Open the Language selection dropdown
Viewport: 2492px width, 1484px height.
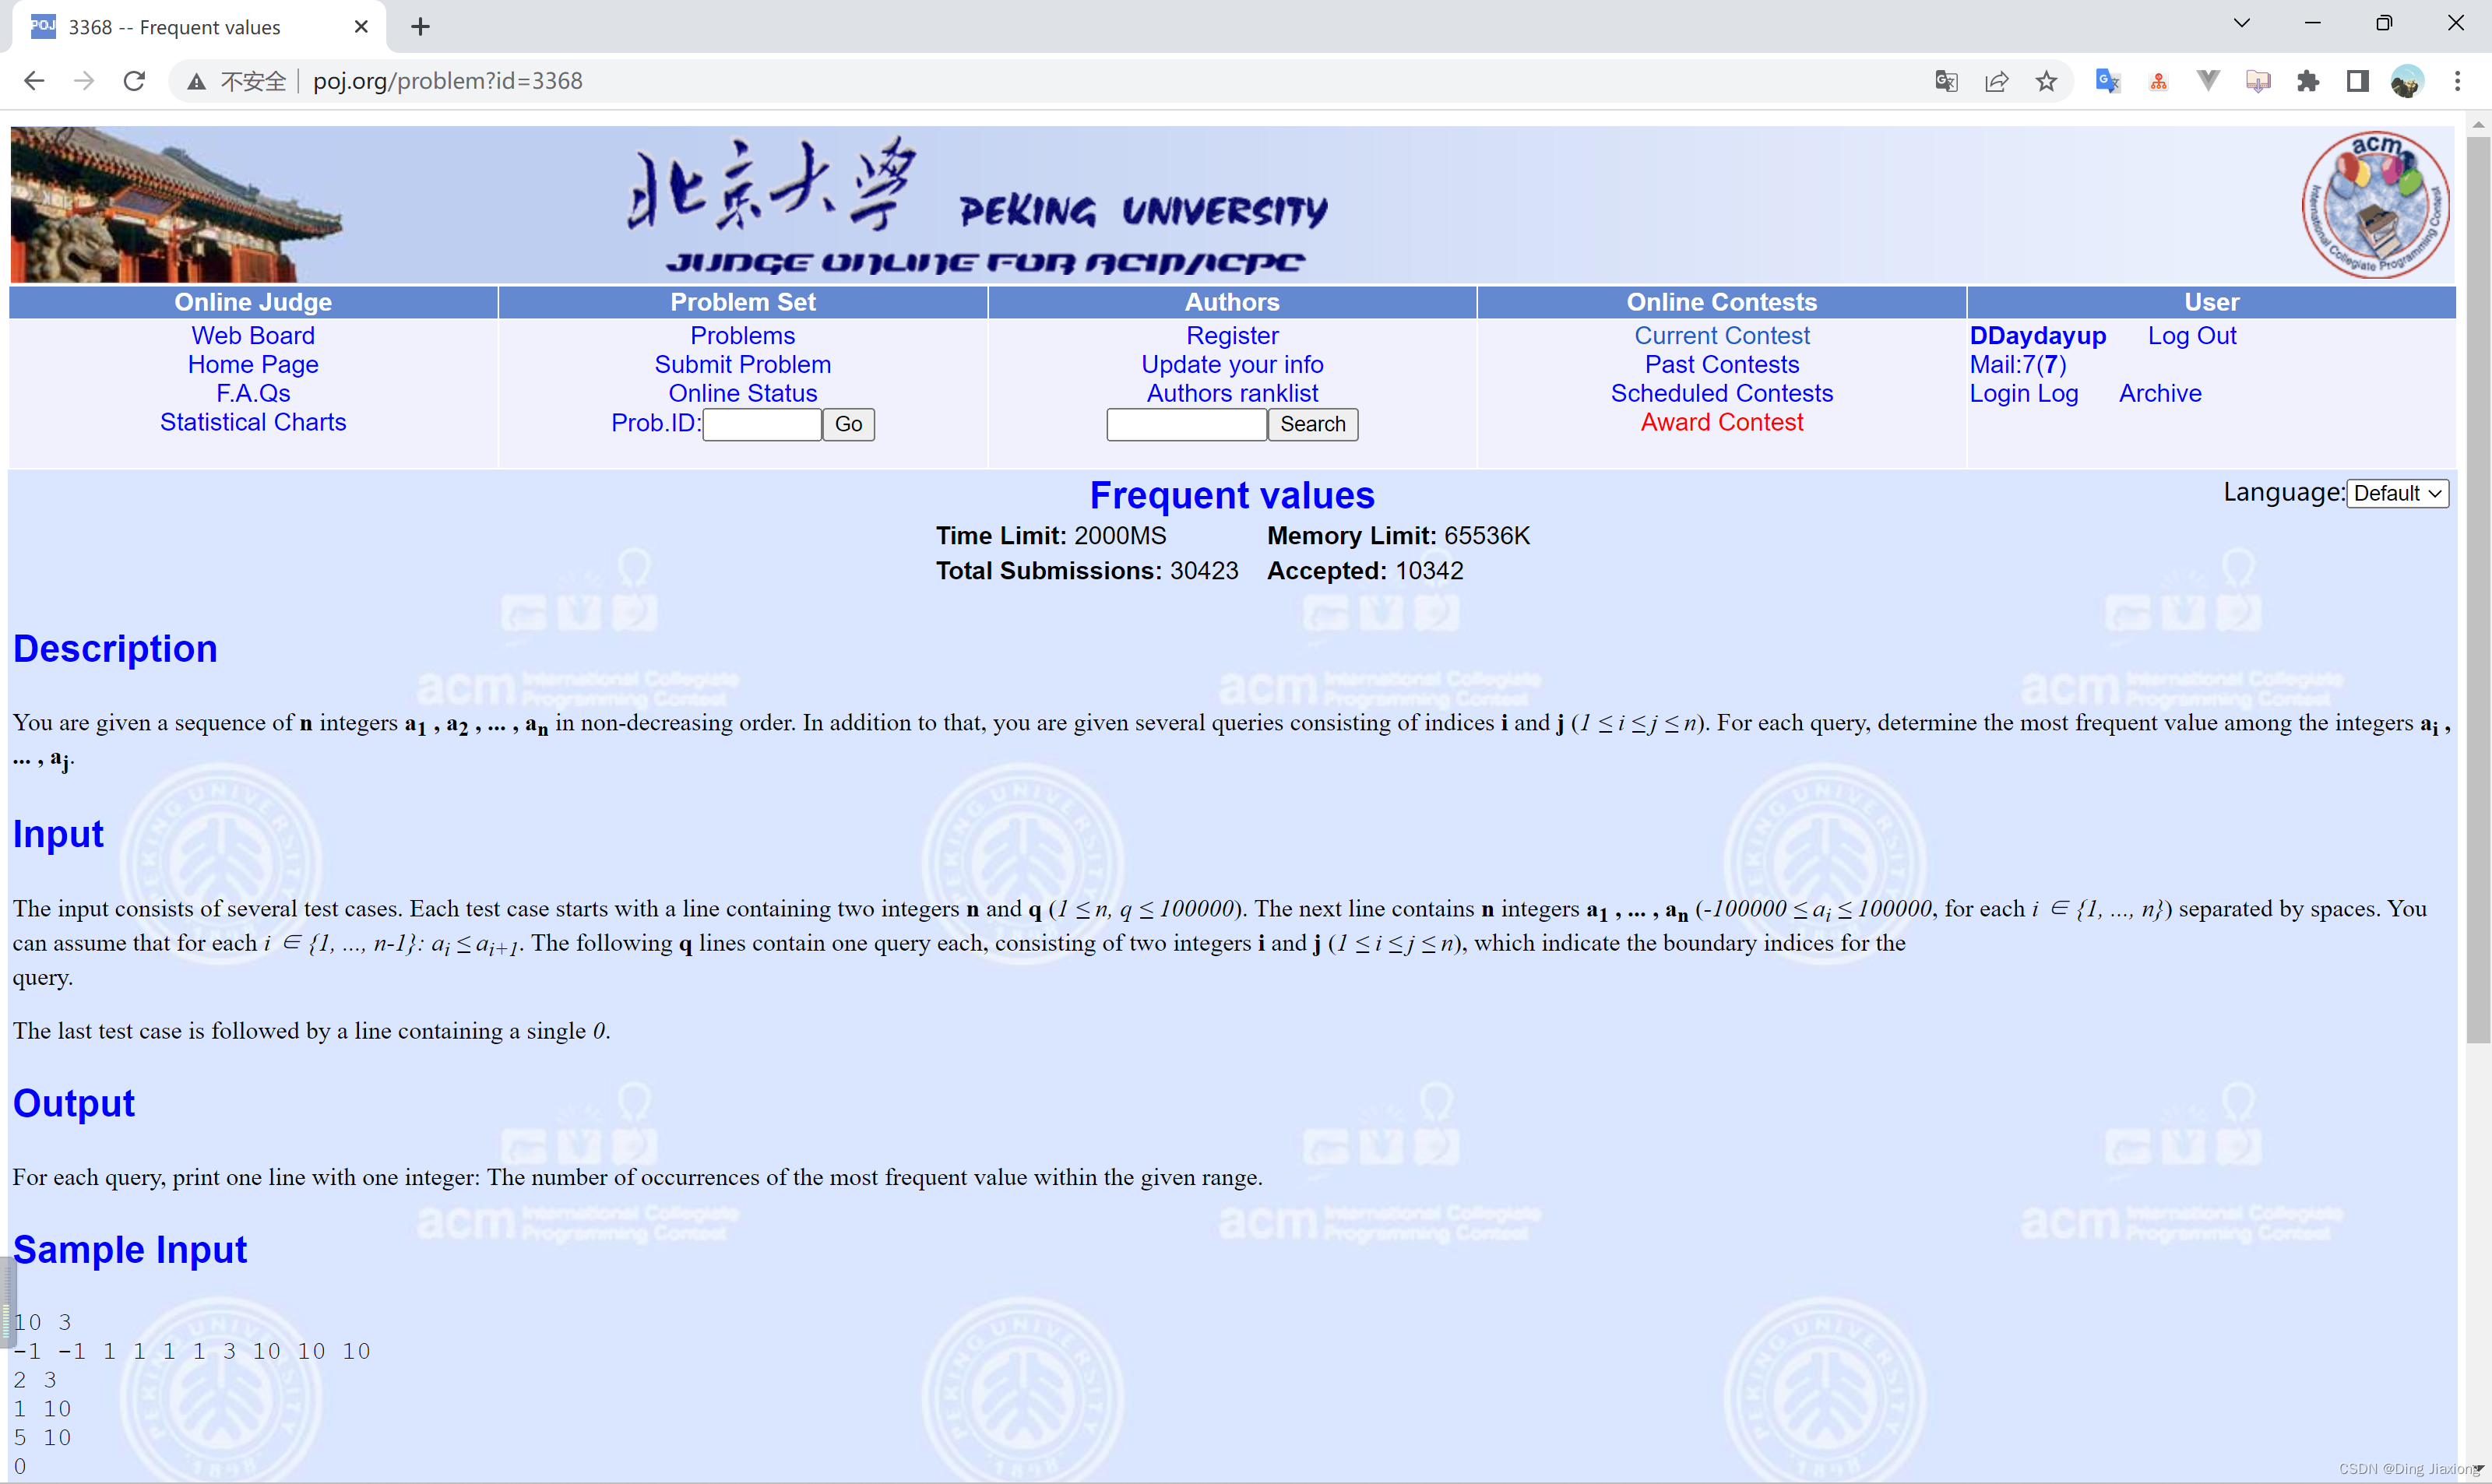tap(2397, 493)
